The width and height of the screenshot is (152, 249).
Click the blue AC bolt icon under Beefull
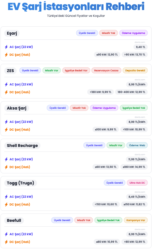pos(6,234)
